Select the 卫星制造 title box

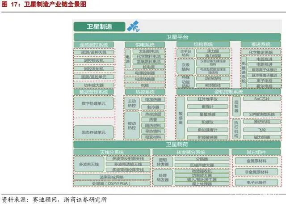[x=99, y=27]
